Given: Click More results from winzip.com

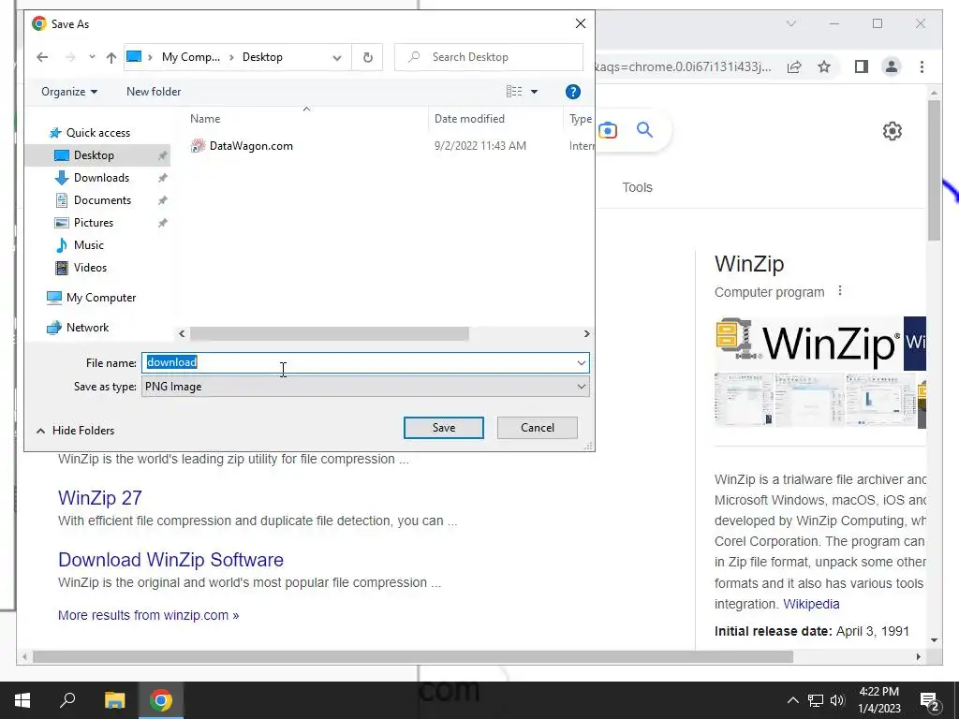Looking at the screenshot, I should [149, 615].
